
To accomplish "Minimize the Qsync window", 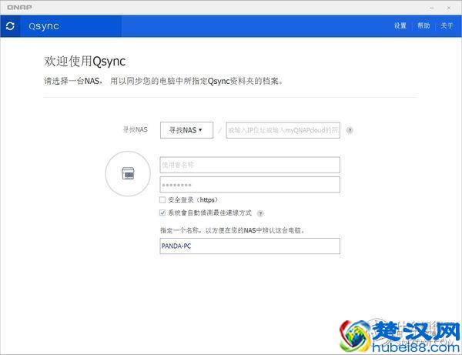I will (432, 8).
